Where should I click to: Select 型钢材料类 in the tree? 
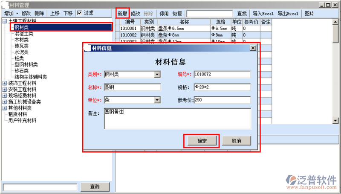pos(26,64)
